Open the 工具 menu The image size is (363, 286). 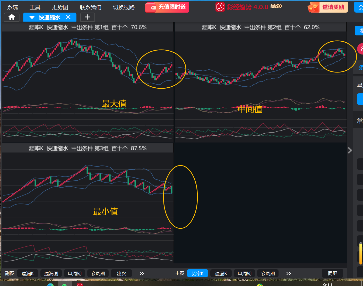click(35, 7)
